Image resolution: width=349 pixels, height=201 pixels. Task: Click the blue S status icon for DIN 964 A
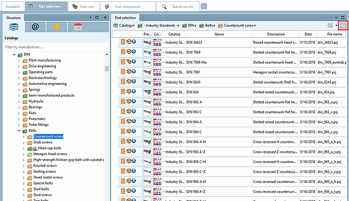click(134, 121)
